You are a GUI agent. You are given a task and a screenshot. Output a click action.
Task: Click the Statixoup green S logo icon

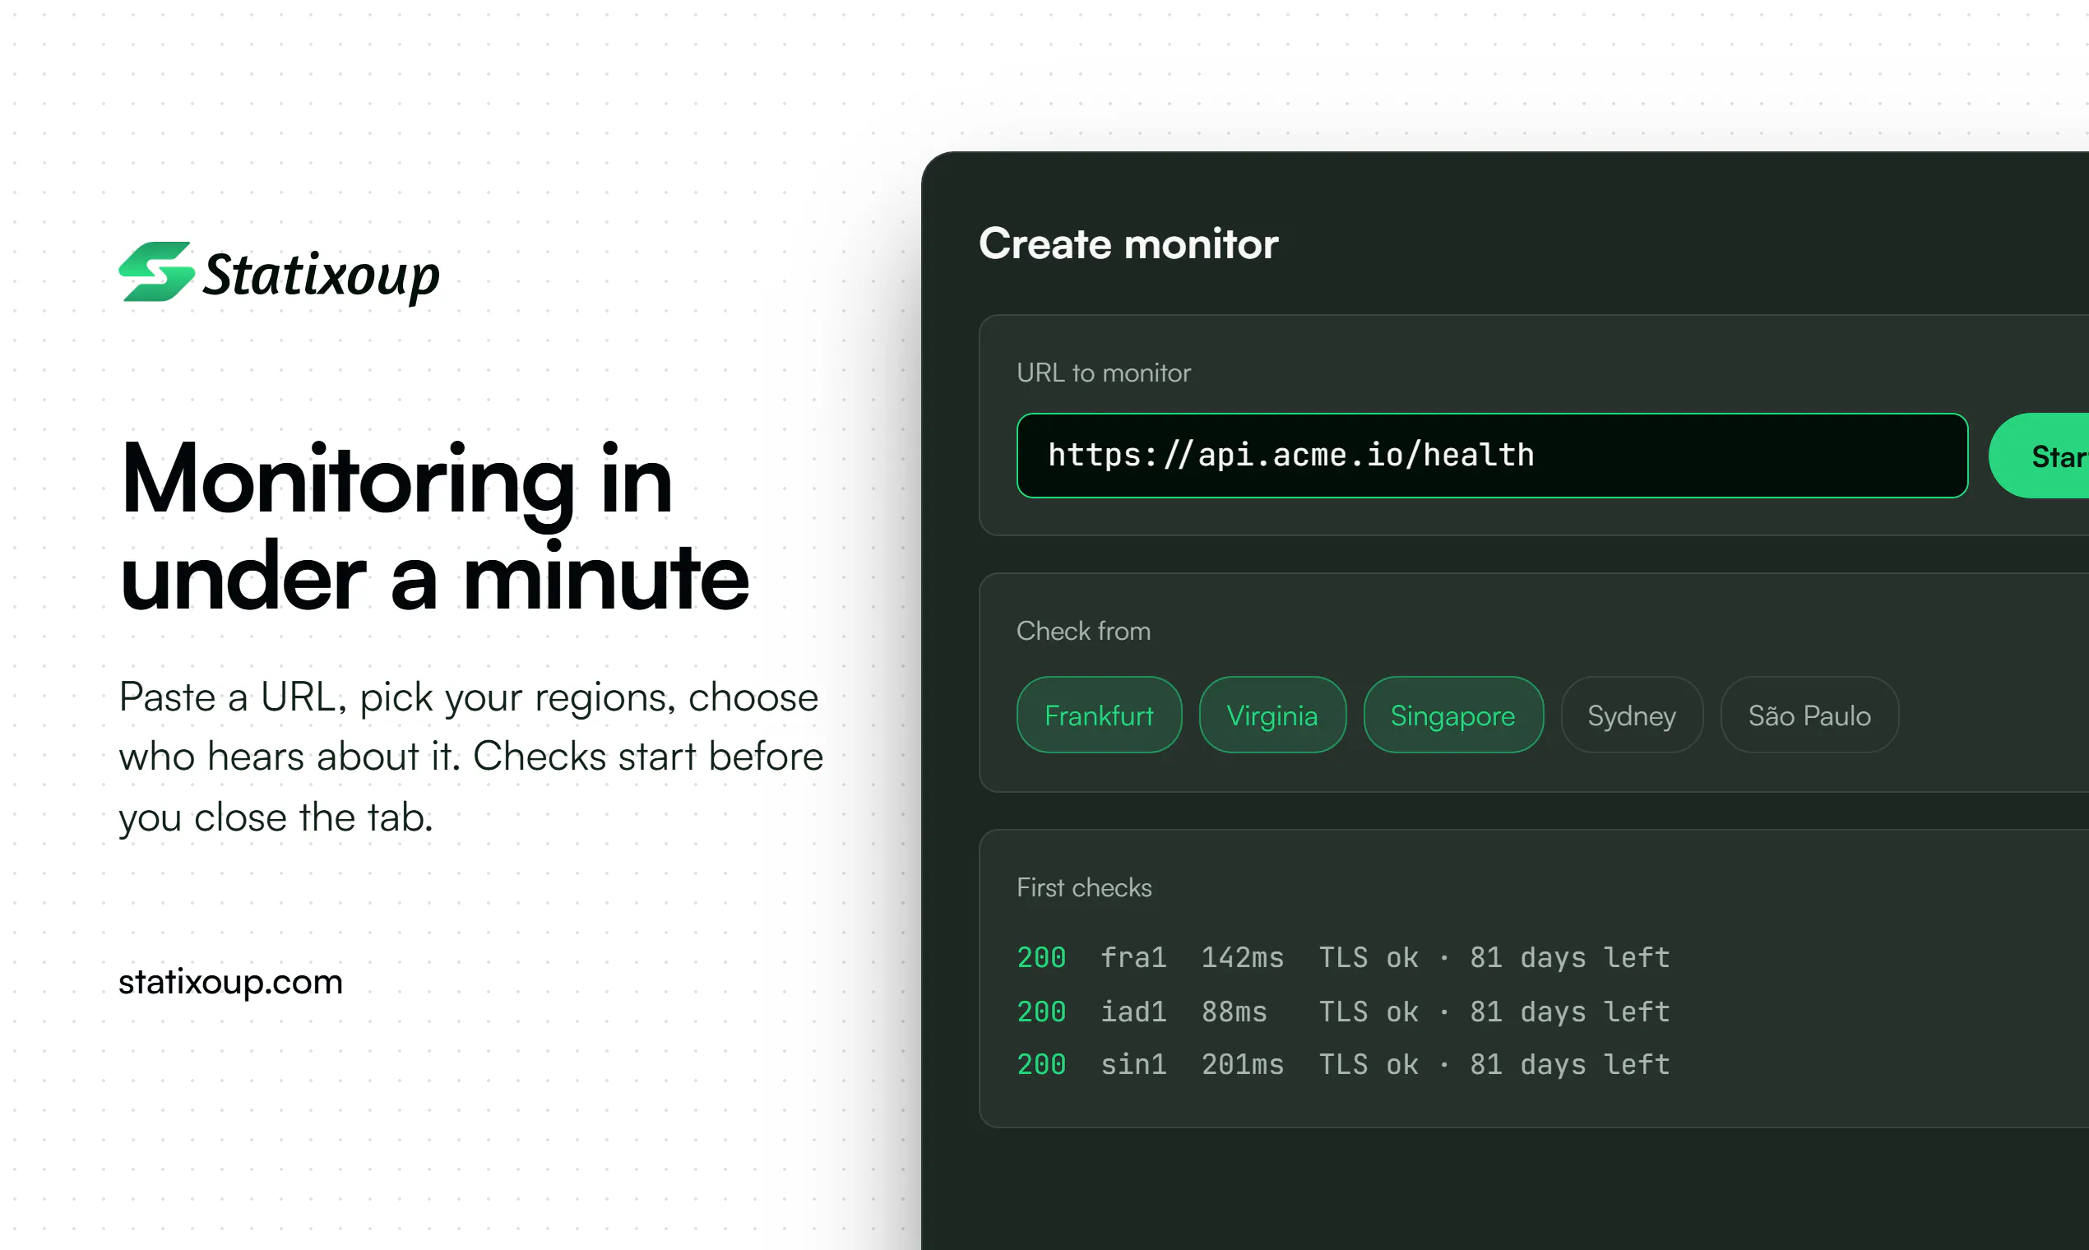156,271
